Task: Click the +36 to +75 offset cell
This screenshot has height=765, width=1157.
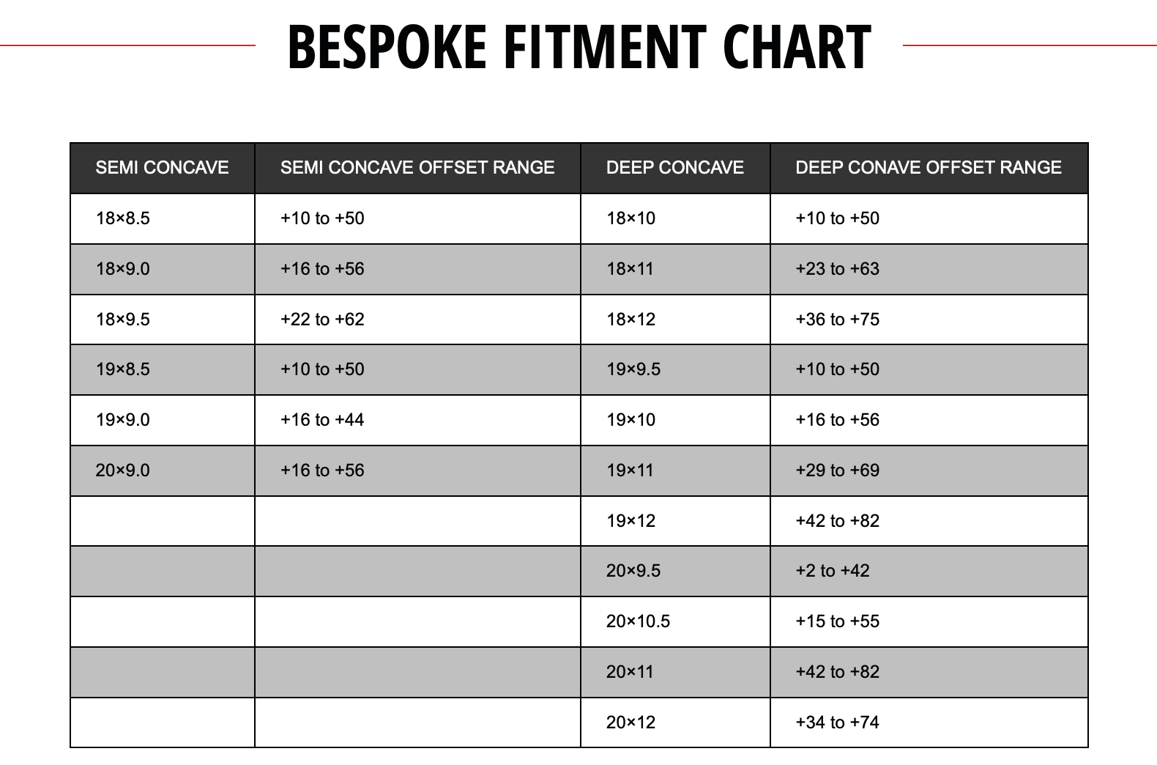Action: click(837, 319)
